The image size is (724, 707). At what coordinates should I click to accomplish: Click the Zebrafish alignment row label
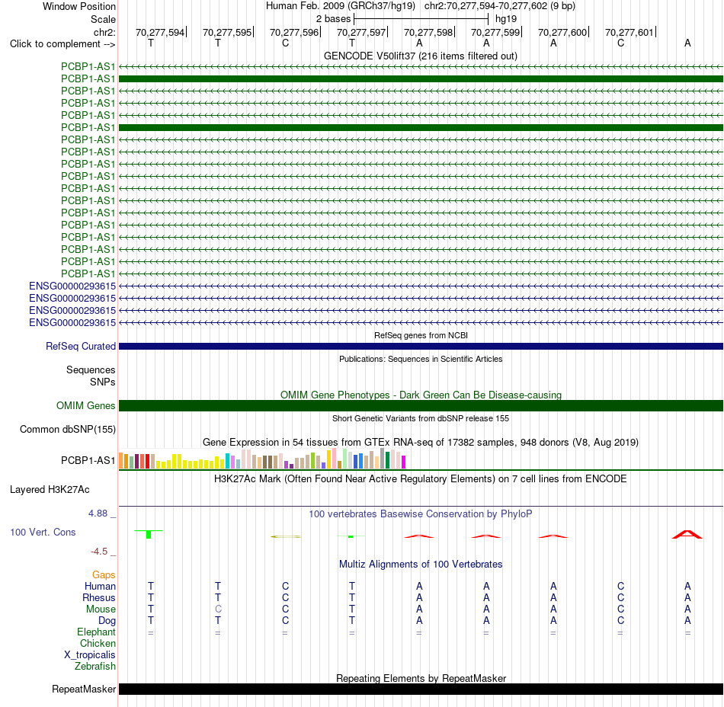pyautogui.click(x=95, y=667)
